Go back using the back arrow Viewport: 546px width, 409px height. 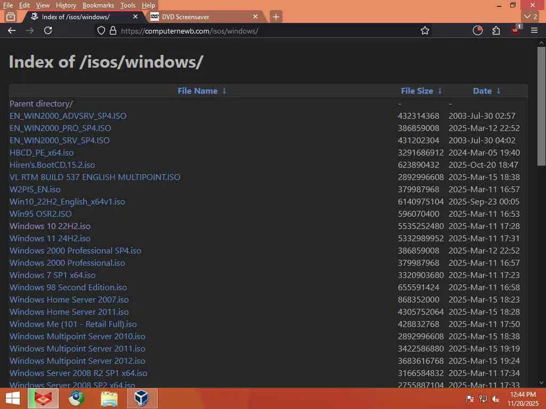(12, 30)
